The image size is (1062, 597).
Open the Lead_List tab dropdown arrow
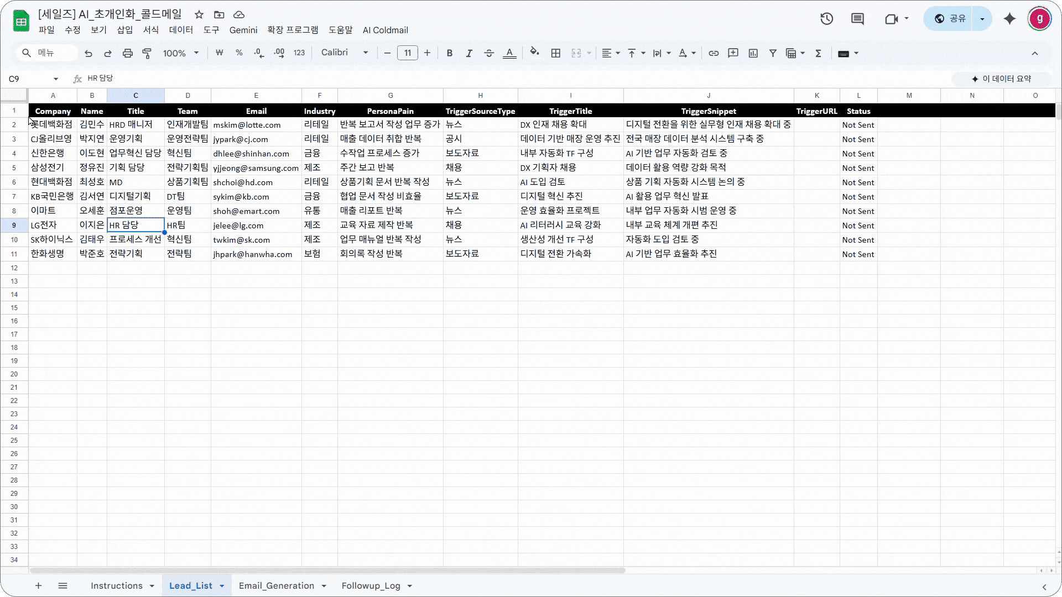222,586
